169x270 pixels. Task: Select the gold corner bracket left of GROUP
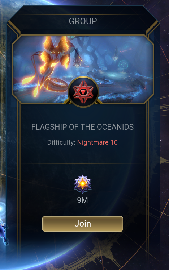click(14, 27)
